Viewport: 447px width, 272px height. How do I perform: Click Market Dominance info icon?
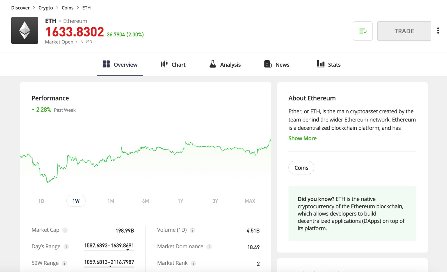(x=209, y=247)
